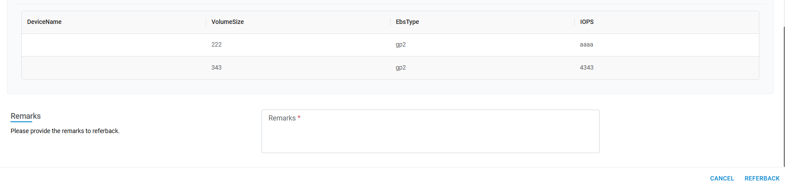Click empty DeviceName cell in second row
This screenshot has height=187, width=785.
point(113,68)
